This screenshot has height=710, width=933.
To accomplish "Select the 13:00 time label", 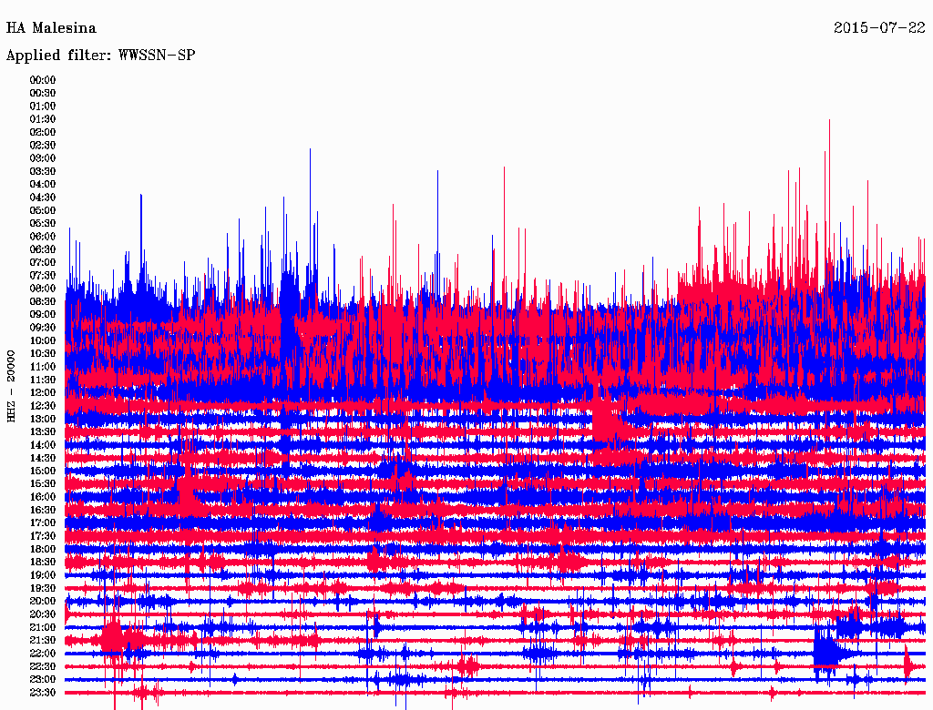I will pos(43,420).
